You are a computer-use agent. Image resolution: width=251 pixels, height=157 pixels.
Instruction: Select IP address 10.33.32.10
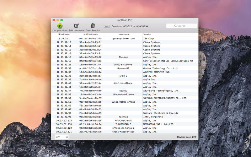[x=64, y=42]
